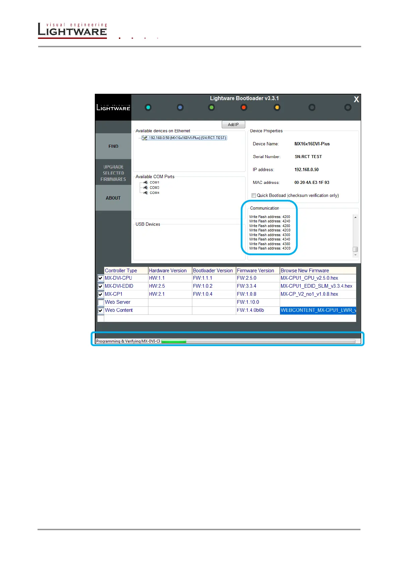
Task: Open the FIND section in sidebar
Action: coord(113,146)
